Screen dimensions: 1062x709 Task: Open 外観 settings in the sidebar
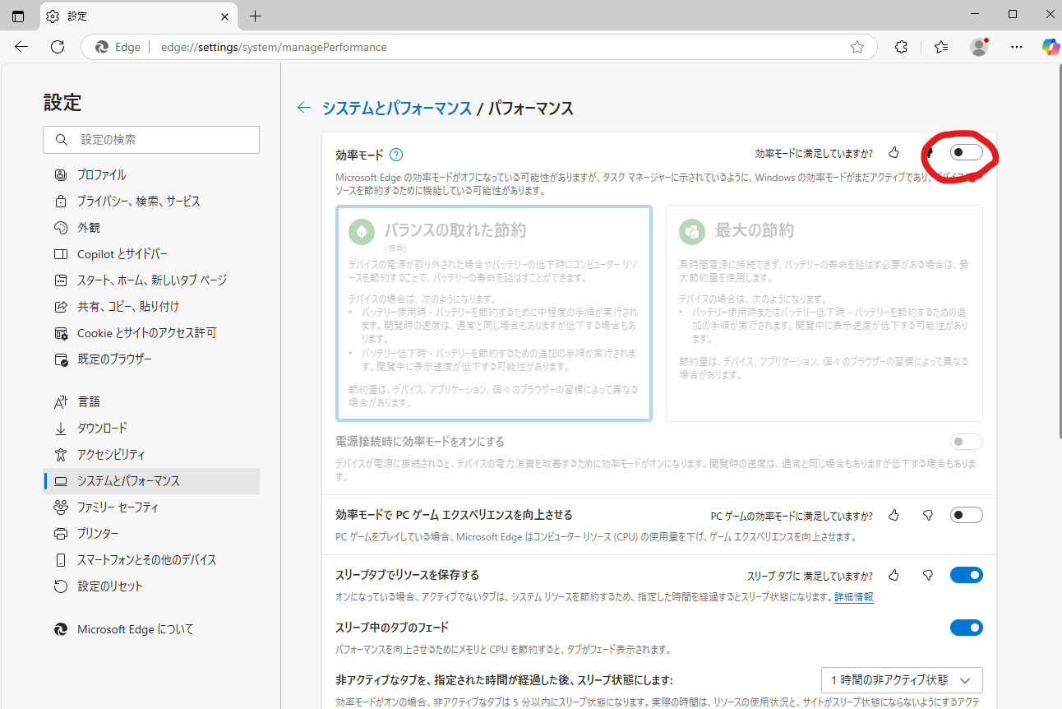(151, 227)
